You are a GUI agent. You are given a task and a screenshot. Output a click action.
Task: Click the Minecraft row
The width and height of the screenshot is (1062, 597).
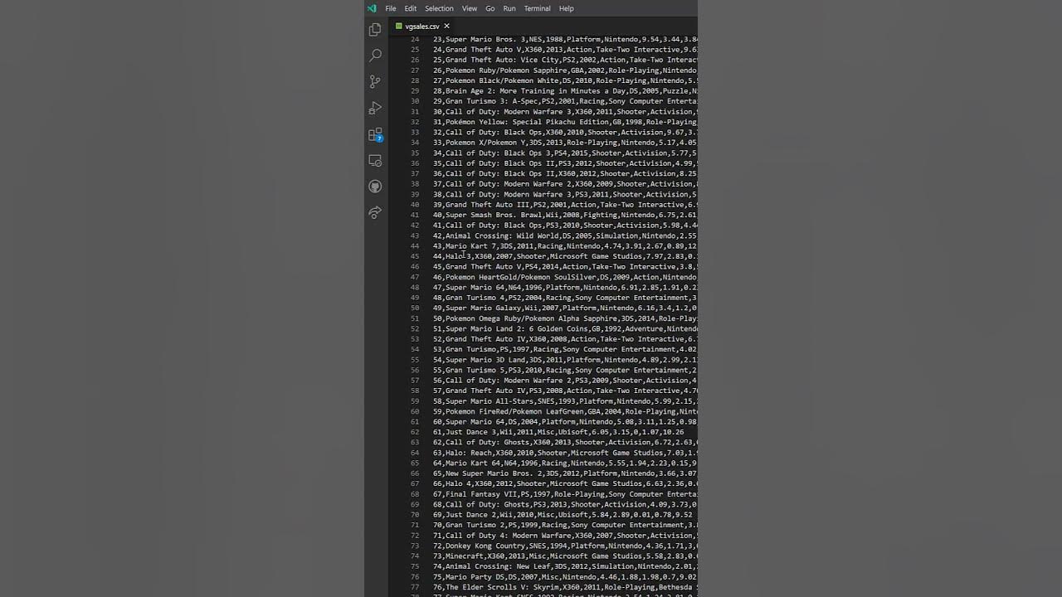565,556
